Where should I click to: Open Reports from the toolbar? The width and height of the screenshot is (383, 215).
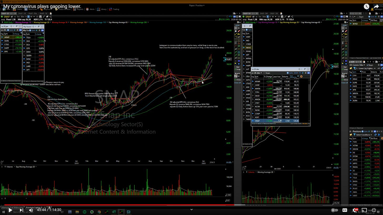coord(78,9)
